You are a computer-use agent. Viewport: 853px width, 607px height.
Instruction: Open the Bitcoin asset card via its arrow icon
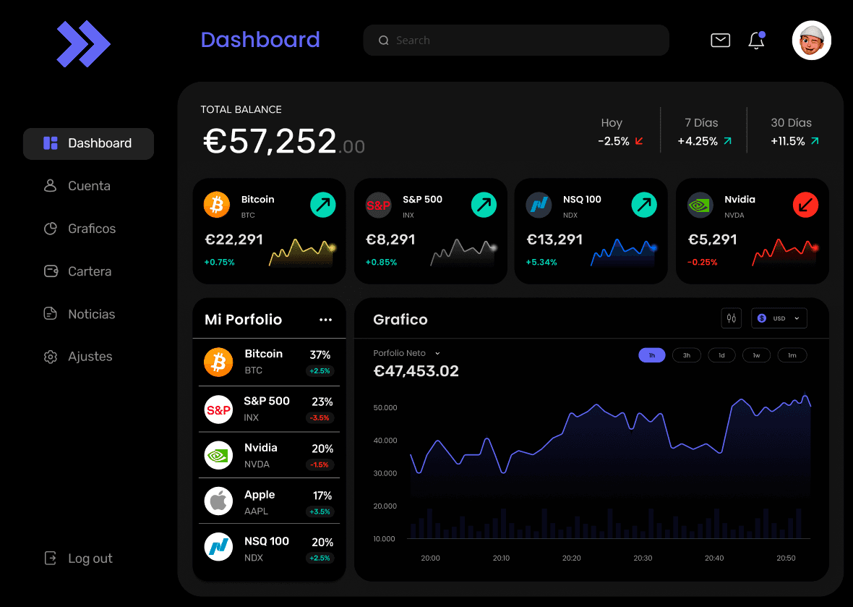(323, 205)
